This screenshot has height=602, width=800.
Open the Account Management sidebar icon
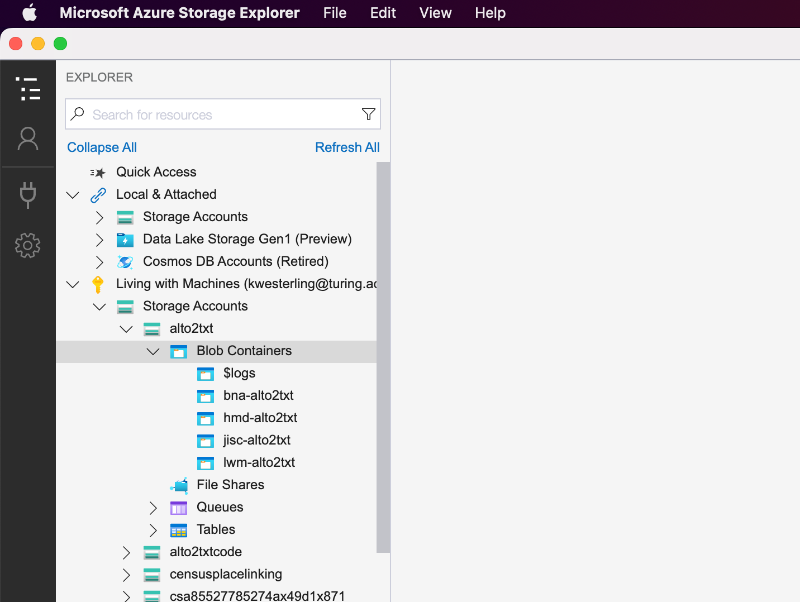pos(28,139)
